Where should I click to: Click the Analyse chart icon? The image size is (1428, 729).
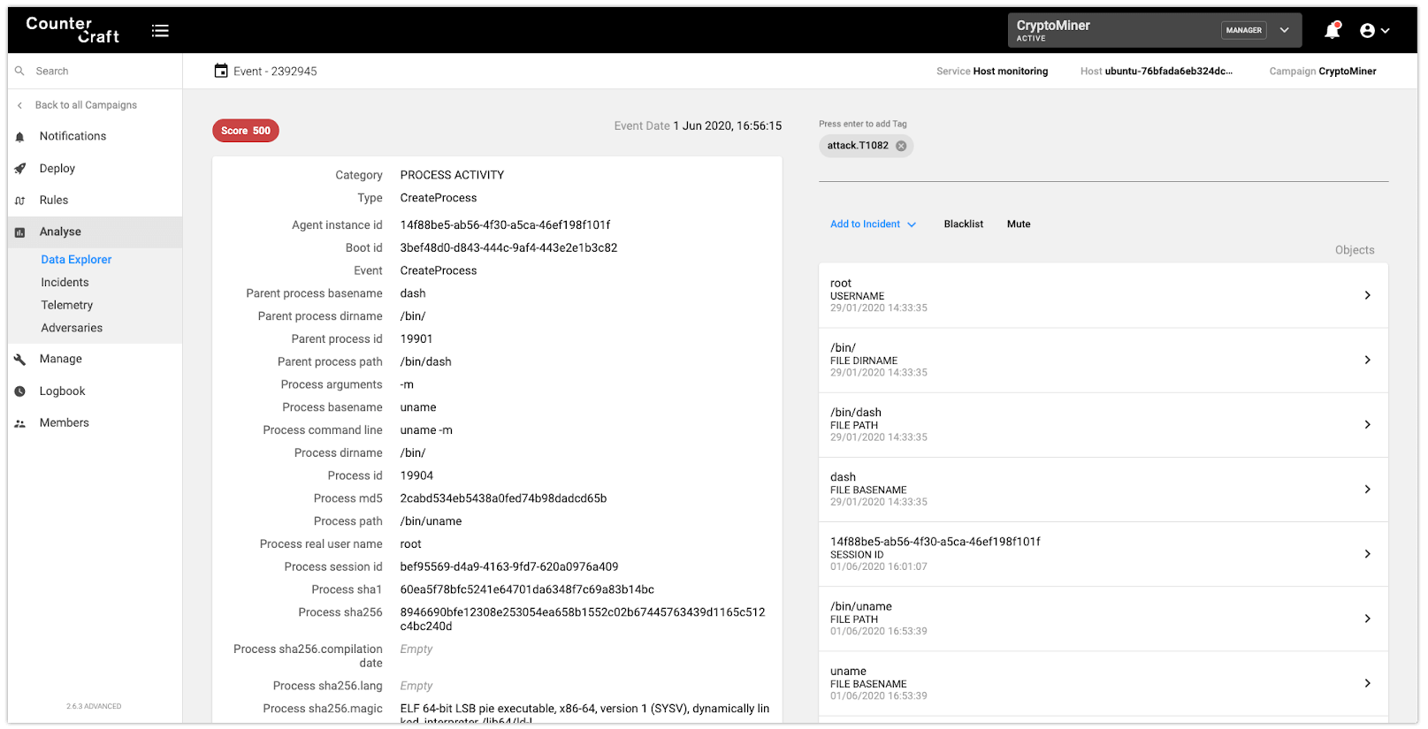coord(19,232)
